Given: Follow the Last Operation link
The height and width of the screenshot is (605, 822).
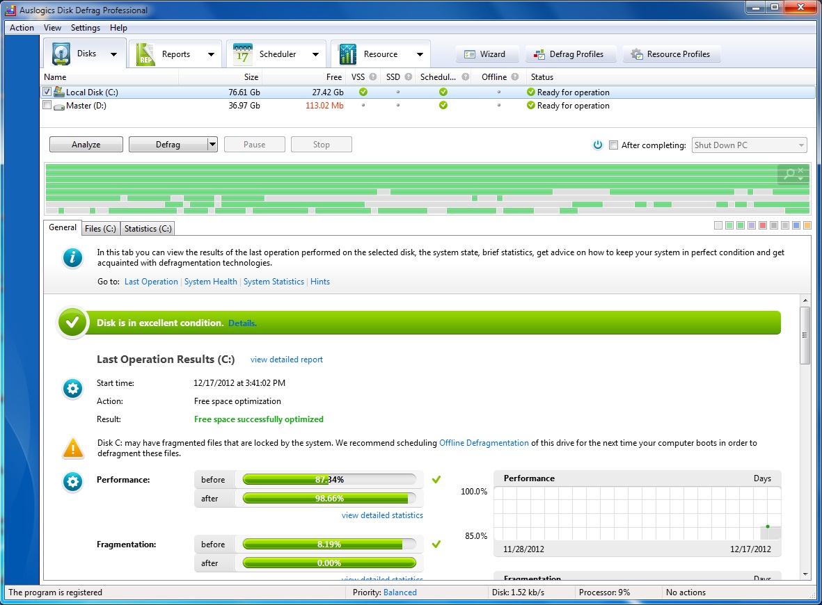Looking at the screenshot, I should (151, 281).
